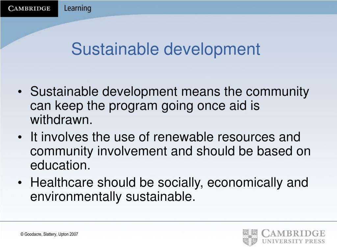Click the 'CAMBRIDGE' text in the footer logo
This screenshot has width=337, height=252.
click(x=293, y=233)
